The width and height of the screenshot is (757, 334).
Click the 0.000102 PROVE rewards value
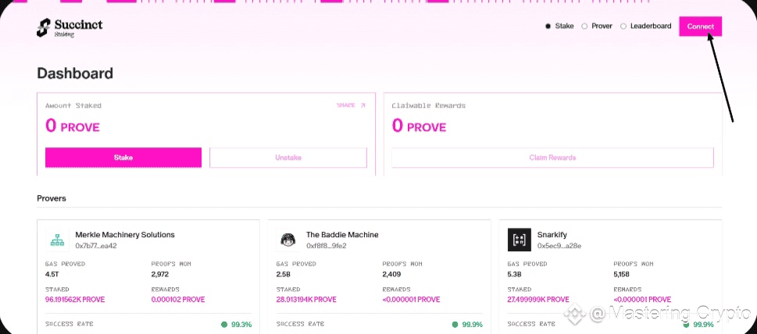pyautogui.click(x=178, y=300)
